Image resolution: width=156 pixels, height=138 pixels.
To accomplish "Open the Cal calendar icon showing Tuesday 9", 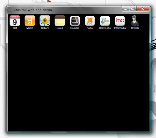I will (15, 21).
